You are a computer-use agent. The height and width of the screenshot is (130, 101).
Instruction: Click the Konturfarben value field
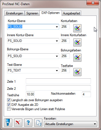[x=65, y=27]
